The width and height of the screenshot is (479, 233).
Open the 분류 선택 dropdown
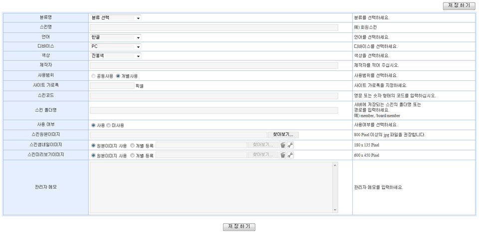[115, 18]
